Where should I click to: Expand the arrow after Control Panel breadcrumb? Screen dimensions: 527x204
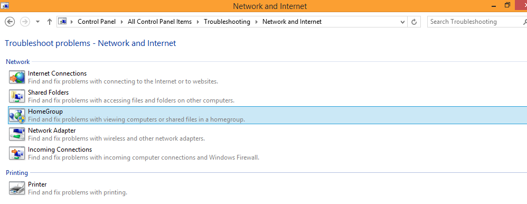(121, 22)
